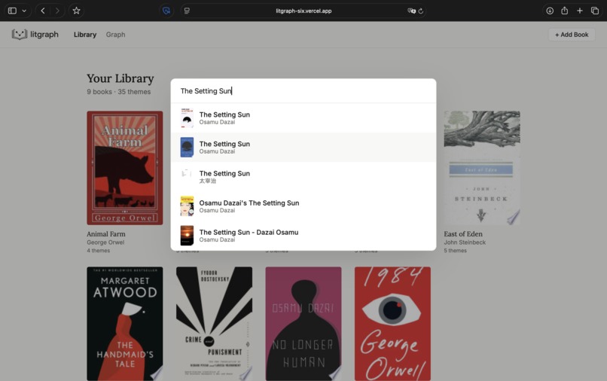Open the sidebar options chevron dropdown
This screenshot has width=607, height=381.
pos(24,11)
